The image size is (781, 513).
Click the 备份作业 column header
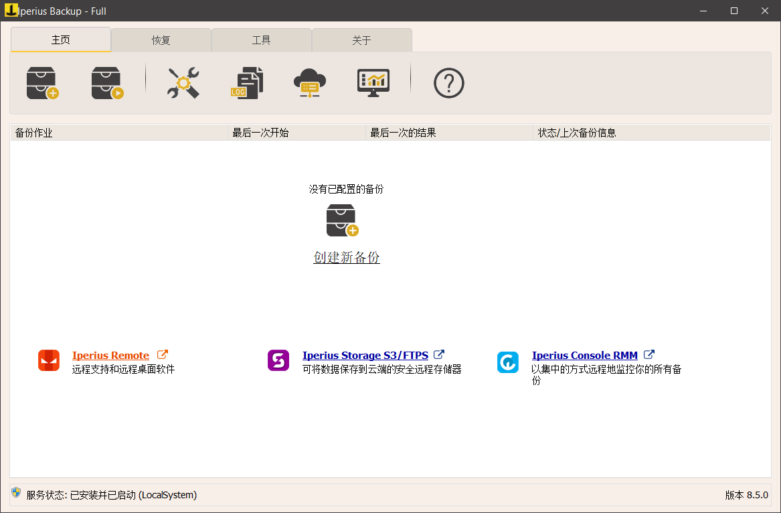[x=119, y=133]
